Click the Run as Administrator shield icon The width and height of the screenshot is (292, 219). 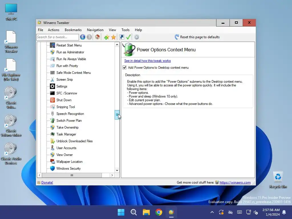tap(52, 52)
